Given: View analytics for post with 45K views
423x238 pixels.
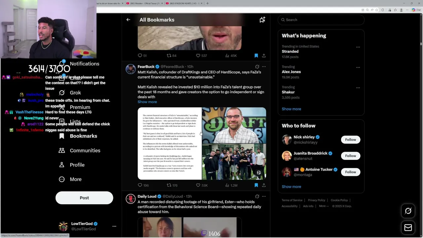Looking at the screenshot, I should pyautogui.click(x=231, y=56).
